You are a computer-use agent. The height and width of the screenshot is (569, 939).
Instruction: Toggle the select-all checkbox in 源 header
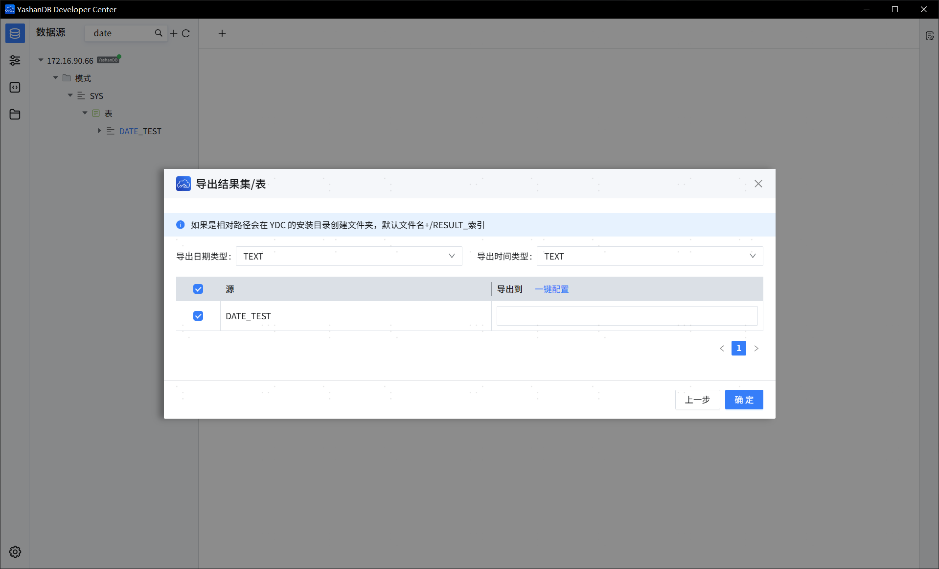click(198, 289)
